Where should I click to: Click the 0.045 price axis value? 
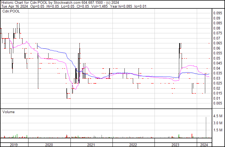[x=218, y=63]
